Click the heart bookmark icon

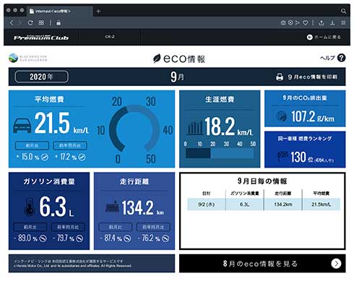(306, 23)
